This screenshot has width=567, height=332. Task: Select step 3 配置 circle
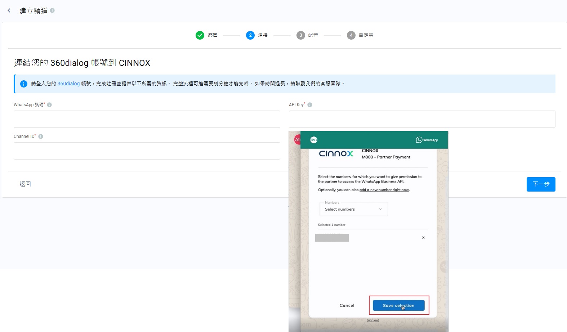point(301,35)
